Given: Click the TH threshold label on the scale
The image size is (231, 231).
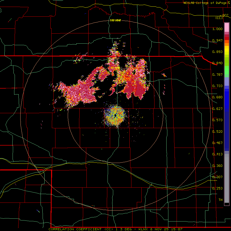Looking at the screenshot, I should 220,200.
